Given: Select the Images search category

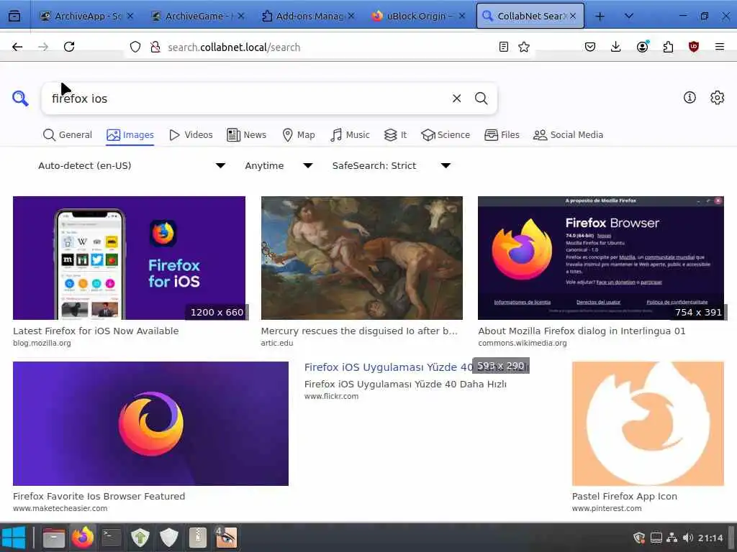Looking at the screenshot, I should (x=130, y=135).
